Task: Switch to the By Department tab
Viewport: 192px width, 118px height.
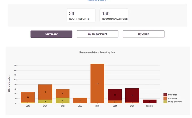Action: pos(97,34)
